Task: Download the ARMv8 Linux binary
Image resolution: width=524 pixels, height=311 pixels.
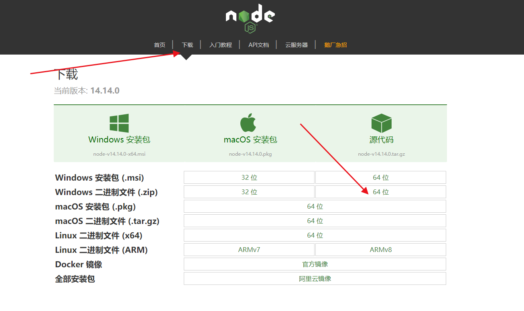Action: (x=381, y=250)
